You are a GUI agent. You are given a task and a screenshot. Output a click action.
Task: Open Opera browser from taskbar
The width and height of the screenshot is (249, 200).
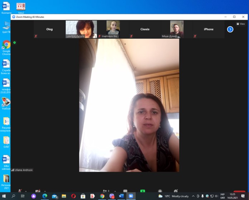(x=73, y=196)
